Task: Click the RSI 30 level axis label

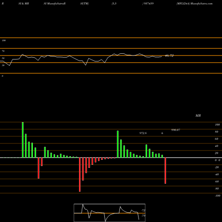Action: [3, 65]
